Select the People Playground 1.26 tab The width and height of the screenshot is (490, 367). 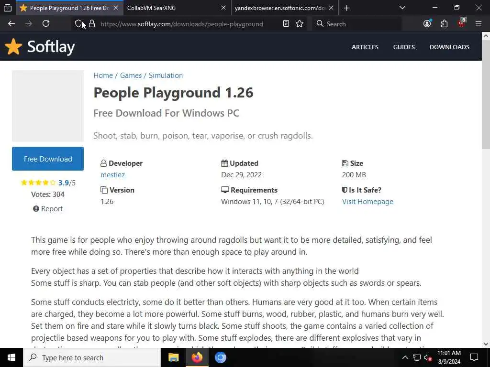click(69, 8)
